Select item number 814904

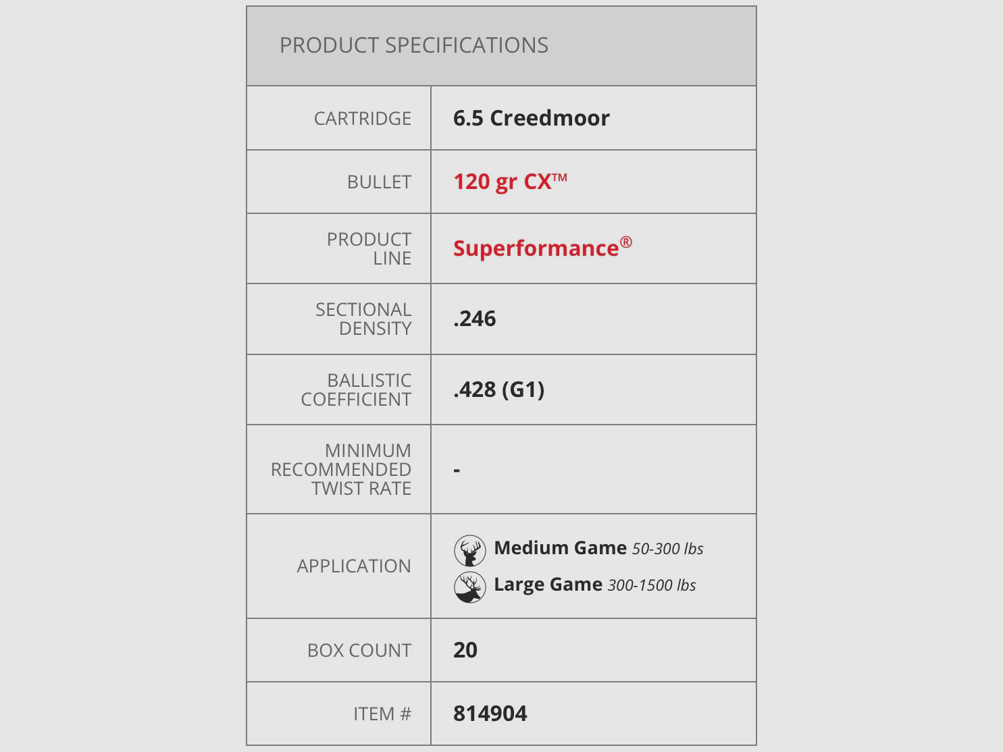tap(490, 714)
